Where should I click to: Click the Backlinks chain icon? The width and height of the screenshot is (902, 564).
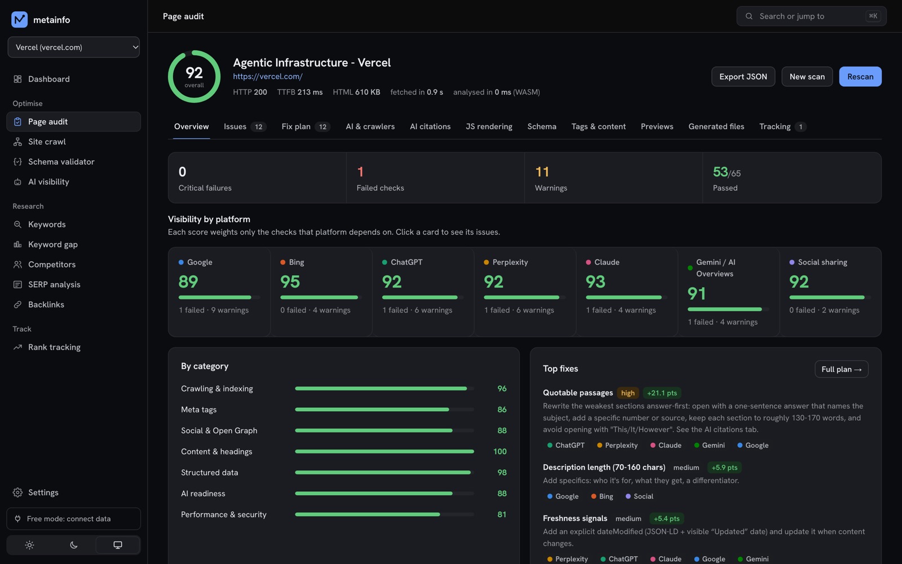[x=17, y=305]
